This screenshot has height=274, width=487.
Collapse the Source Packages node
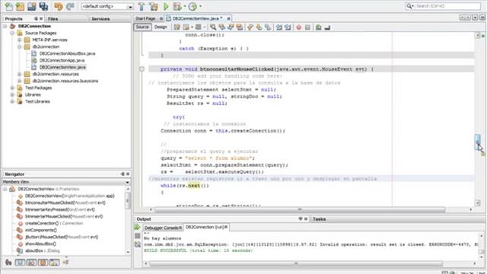(12, 33)
